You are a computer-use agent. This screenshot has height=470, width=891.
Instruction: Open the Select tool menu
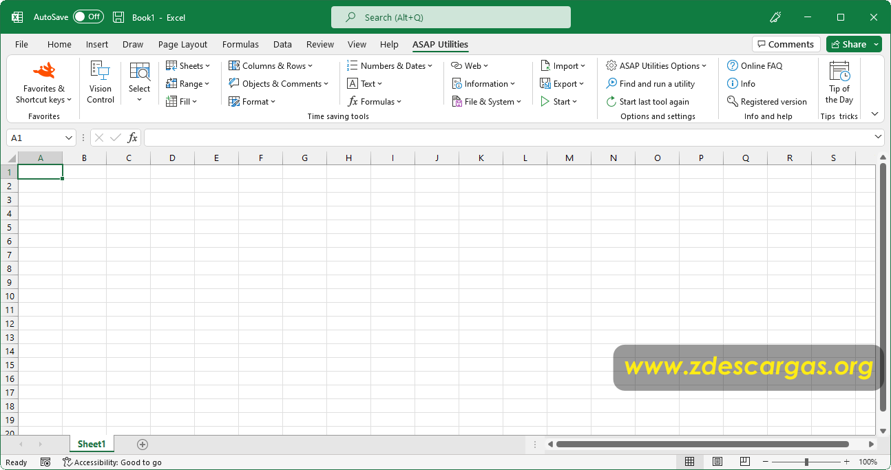tap(139, 83)
